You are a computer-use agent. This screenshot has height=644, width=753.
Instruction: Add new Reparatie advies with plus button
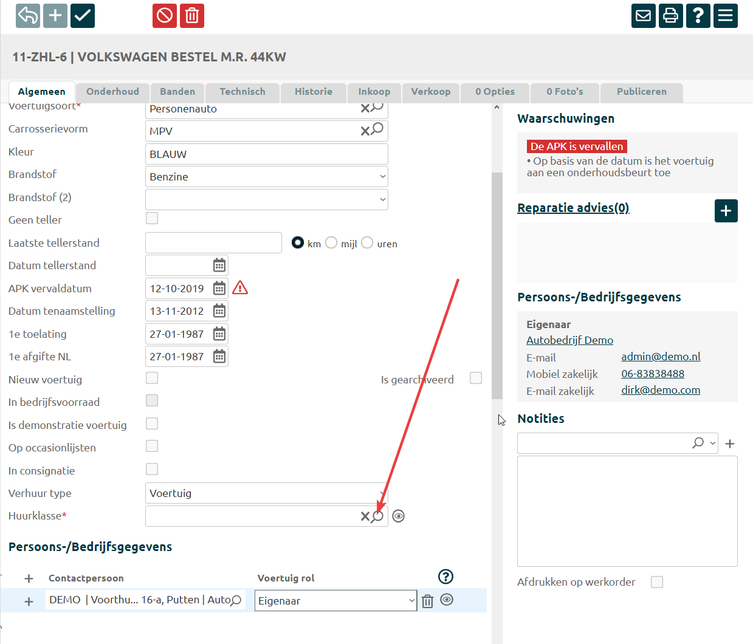tap(726, 211)
